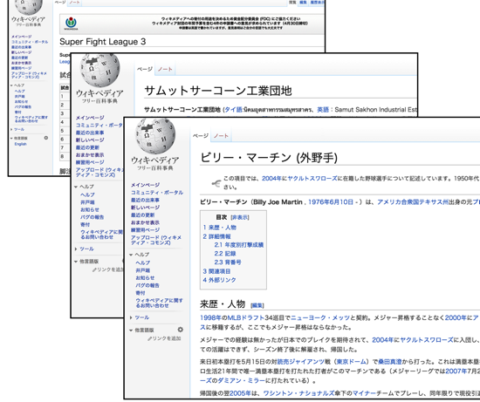This screenshot has width=480, height=402.
Task: Click おまかせ表示 in the front window sidebar
Action: (145, 222)
